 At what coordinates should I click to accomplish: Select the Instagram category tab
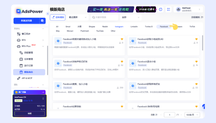coord(119,27)
